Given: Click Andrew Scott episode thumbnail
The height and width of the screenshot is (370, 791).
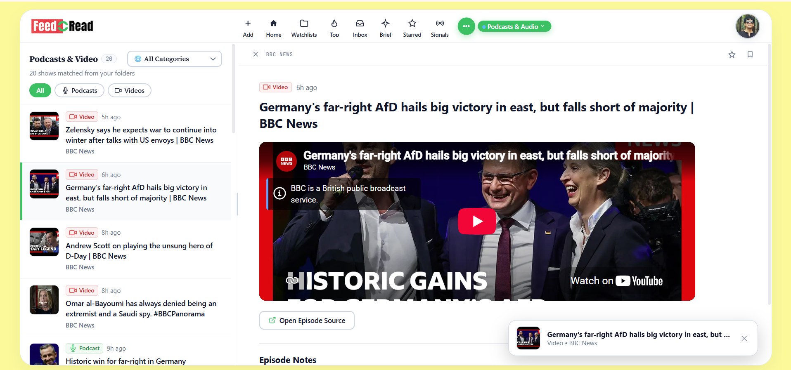Looking at the screenshot, I should click(44, 242).
